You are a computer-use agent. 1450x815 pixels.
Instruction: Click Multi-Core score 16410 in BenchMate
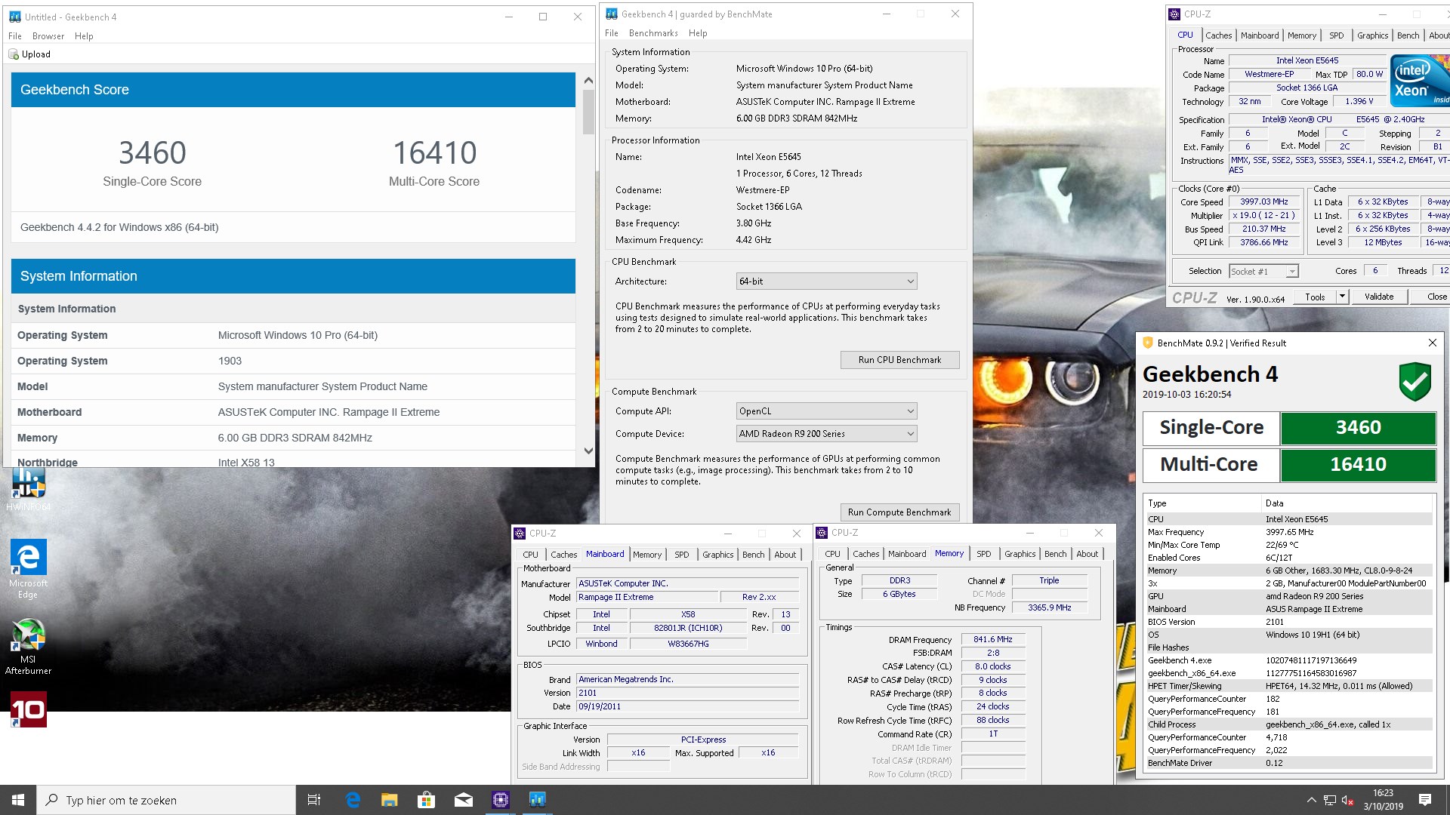1358,465
